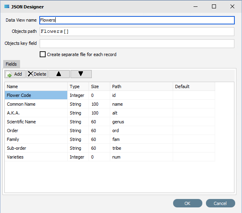The image size is (242, 213).
Task: Click into the Objects path field
Action: point(137,32)
